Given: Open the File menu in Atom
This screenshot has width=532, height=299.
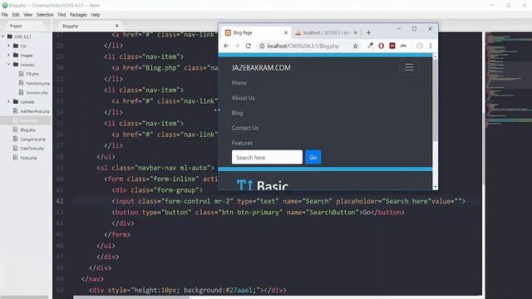Looking at the screenshot, I should 5,15.
